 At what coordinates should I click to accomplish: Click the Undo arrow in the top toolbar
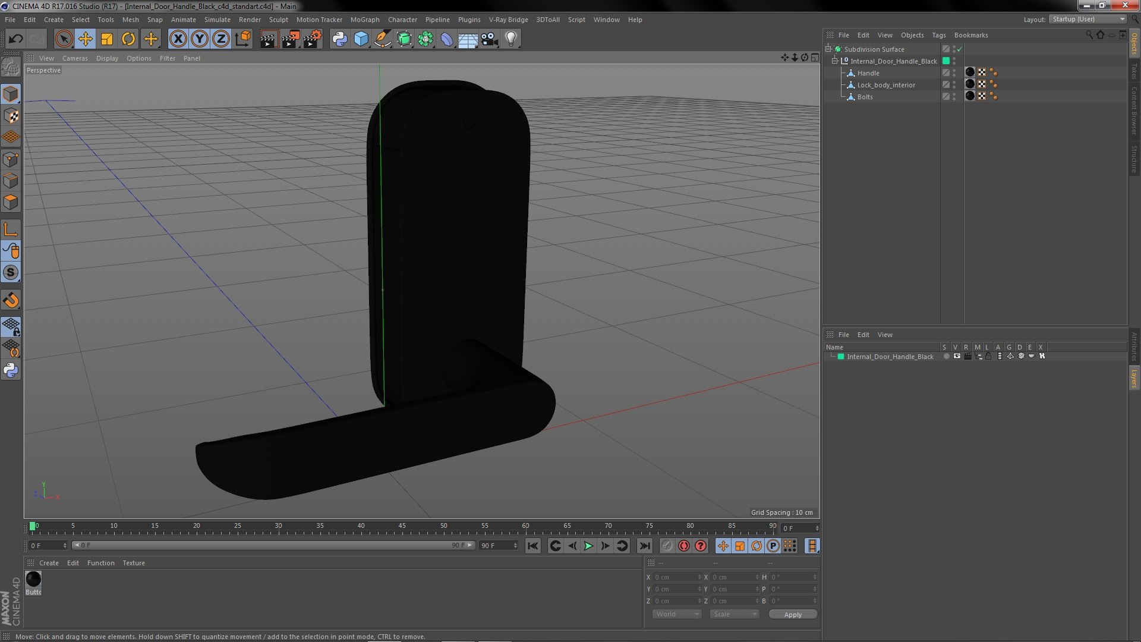coord(15,39)
